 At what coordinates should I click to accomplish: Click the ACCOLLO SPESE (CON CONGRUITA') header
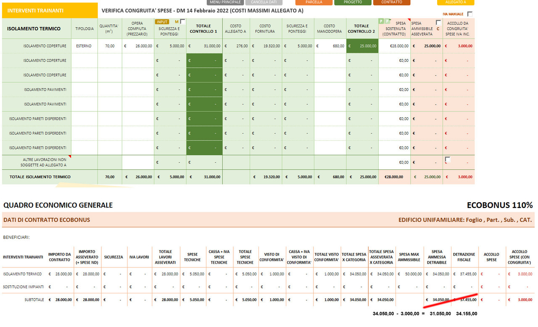[x=520, y=257]
